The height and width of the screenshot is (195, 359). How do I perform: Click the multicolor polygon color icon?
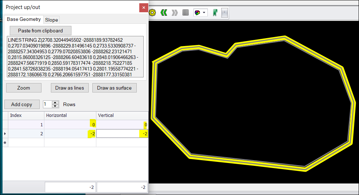click(197, 13)
